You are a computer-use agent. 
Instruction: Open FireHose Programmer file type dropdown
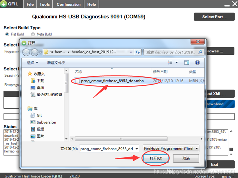pos(171,148)
